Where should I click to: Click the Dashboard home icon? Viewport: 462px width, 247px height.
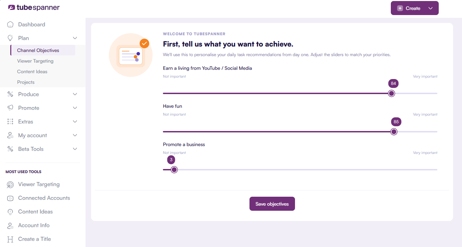pyautogui.click(x=10, y=25)
